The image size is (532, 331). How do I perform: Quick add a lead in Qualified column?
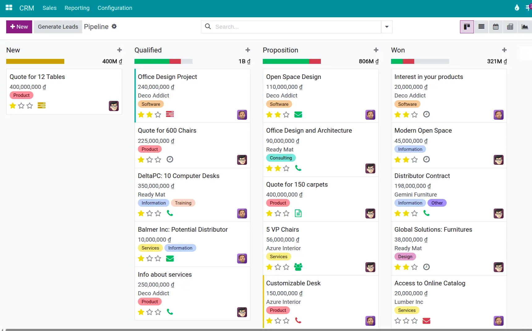coord(248,50)
